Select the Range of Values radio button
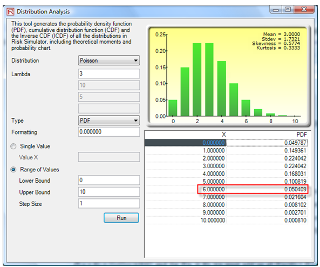 pyautogui.click(x=13, y=170)
